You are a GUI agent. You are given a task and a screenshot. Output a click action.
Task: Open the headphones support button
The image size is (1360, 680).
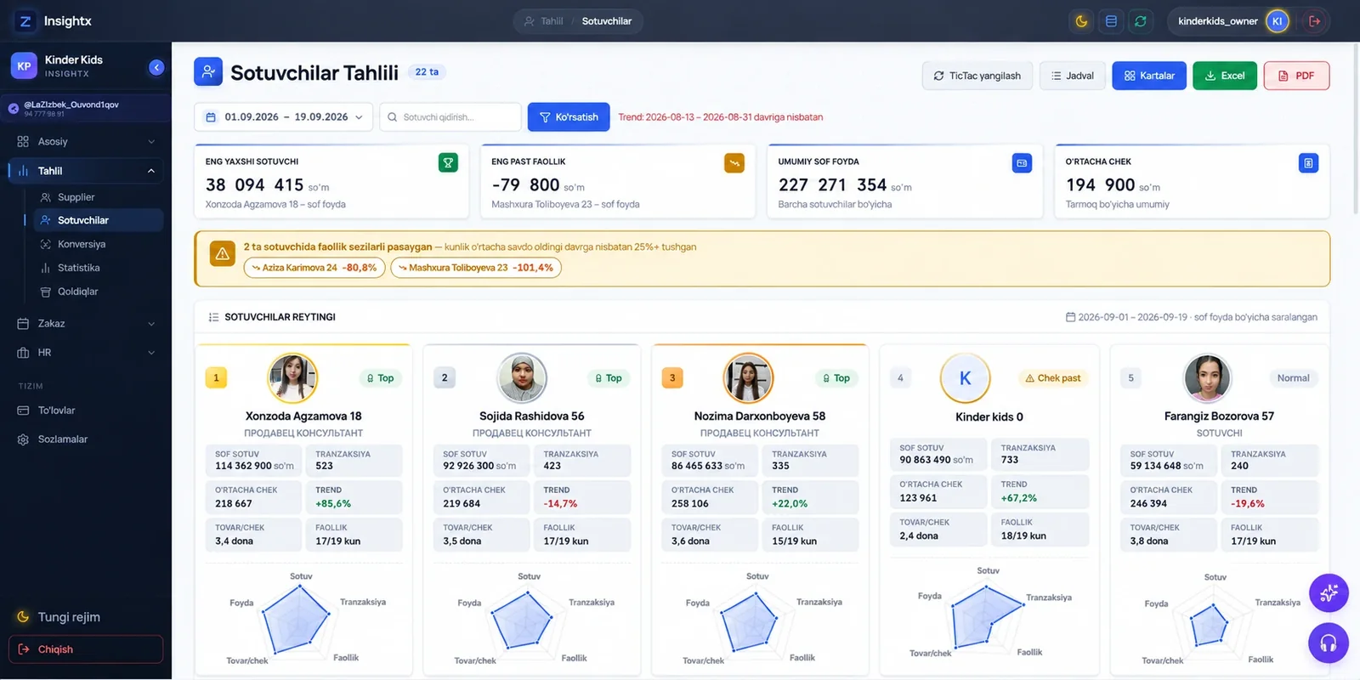(x=1329, y=643)
